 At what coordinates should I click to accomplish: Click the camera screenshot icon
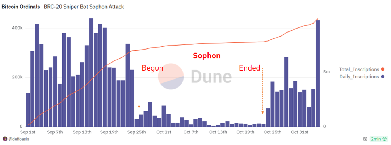pyautogui.click(x=365, y=139)
